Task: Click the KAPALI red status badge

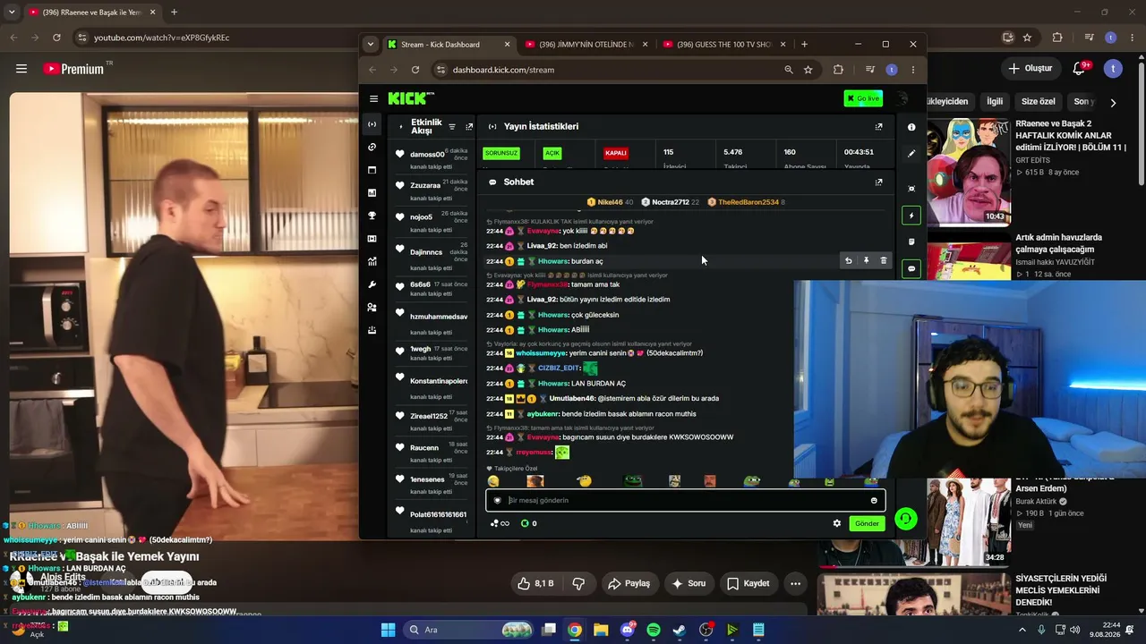Action: point(615,153)
